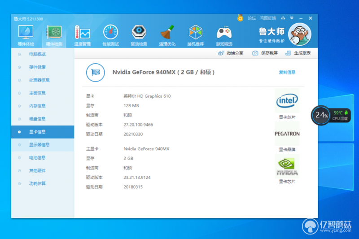Select 功耗估算 in sidebar
The image size is (359, 239).
click(43, 183)
